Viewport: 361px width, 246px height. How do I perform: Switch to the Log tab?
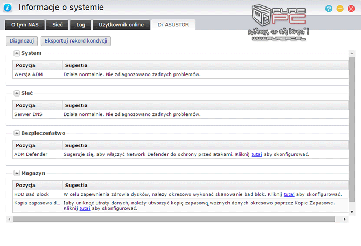[81, 25]
